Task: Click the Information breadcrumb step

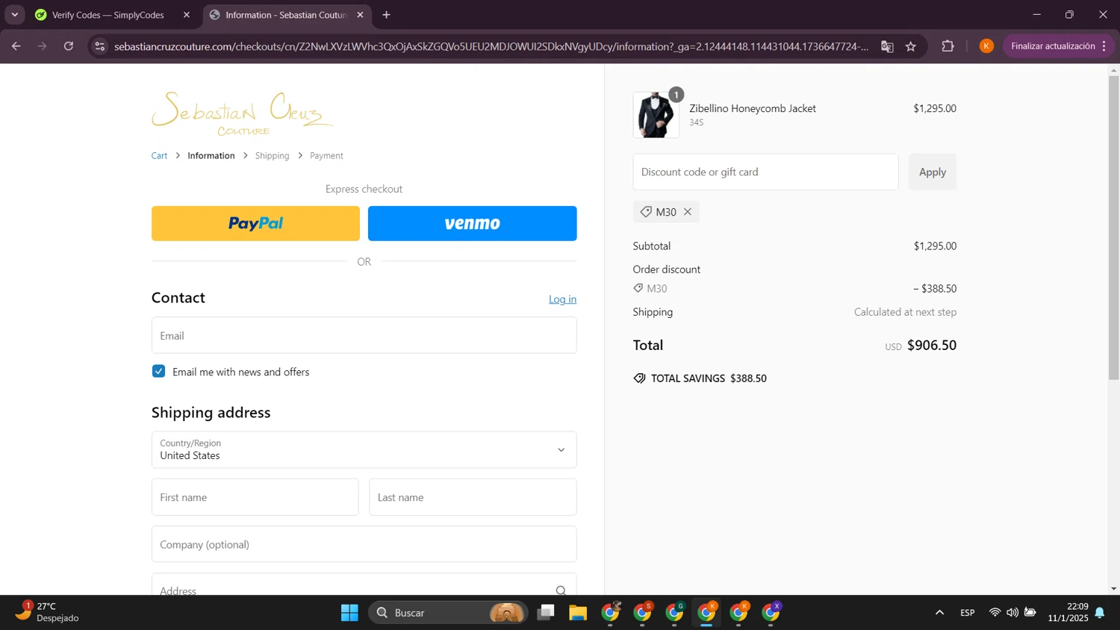Action: coord(211,155)
